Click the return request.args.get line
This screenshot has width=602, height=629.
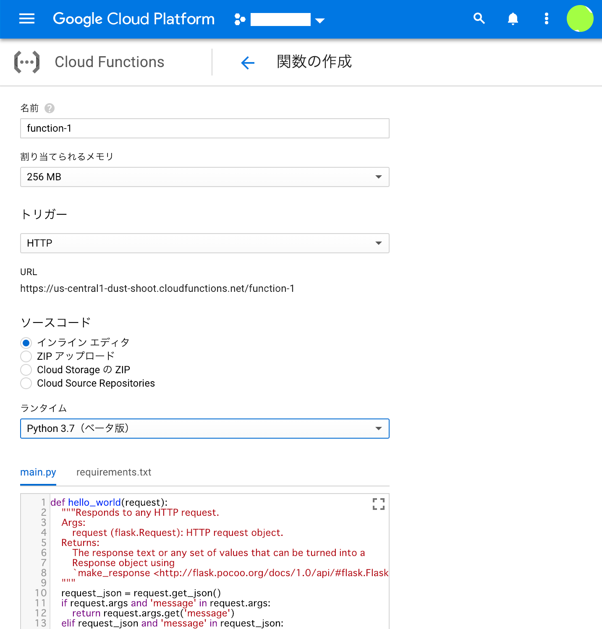[x=153, y=613]
